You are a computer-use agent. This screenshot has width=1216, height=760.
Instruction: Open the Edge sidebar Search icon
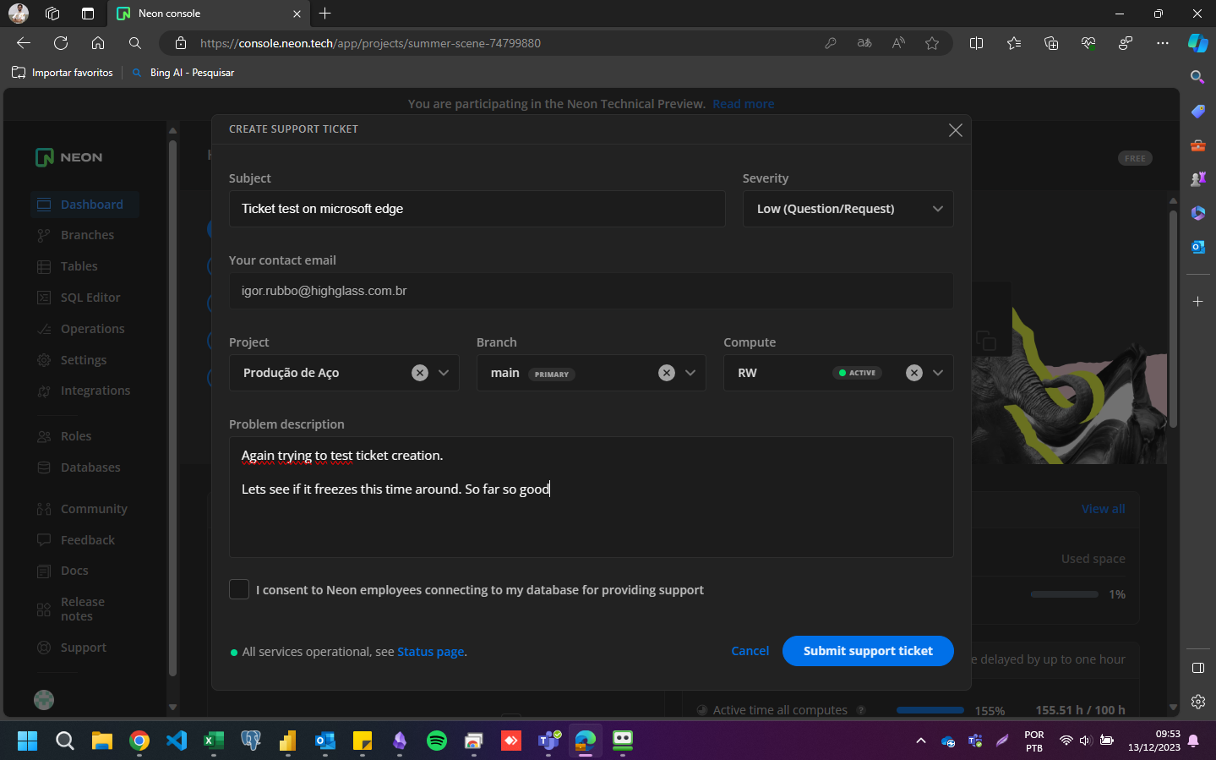pyautogui.click(x=1197, y=77)
